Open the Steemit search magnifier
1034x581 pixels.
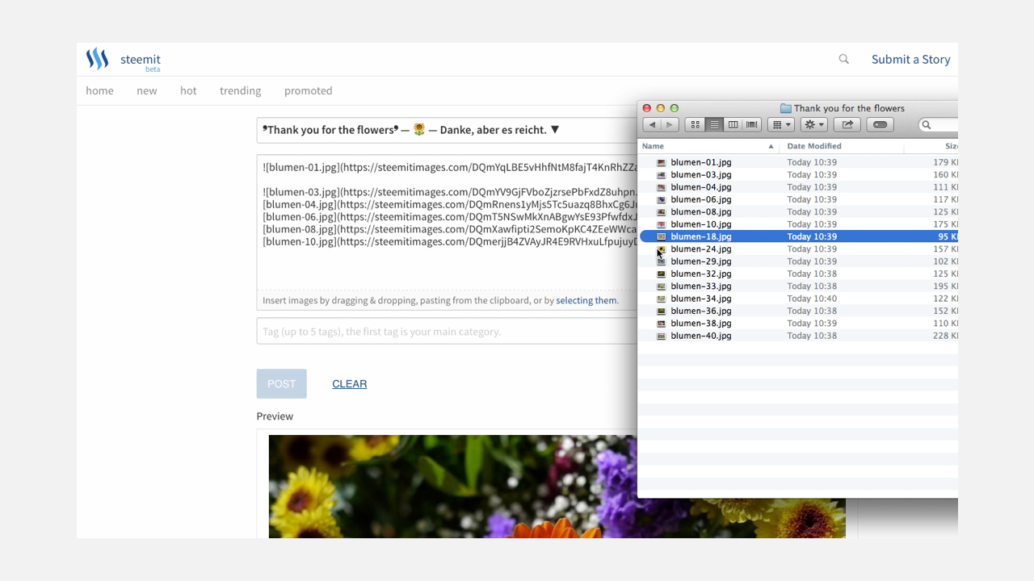pyautogui.click(x=843, y=59)
